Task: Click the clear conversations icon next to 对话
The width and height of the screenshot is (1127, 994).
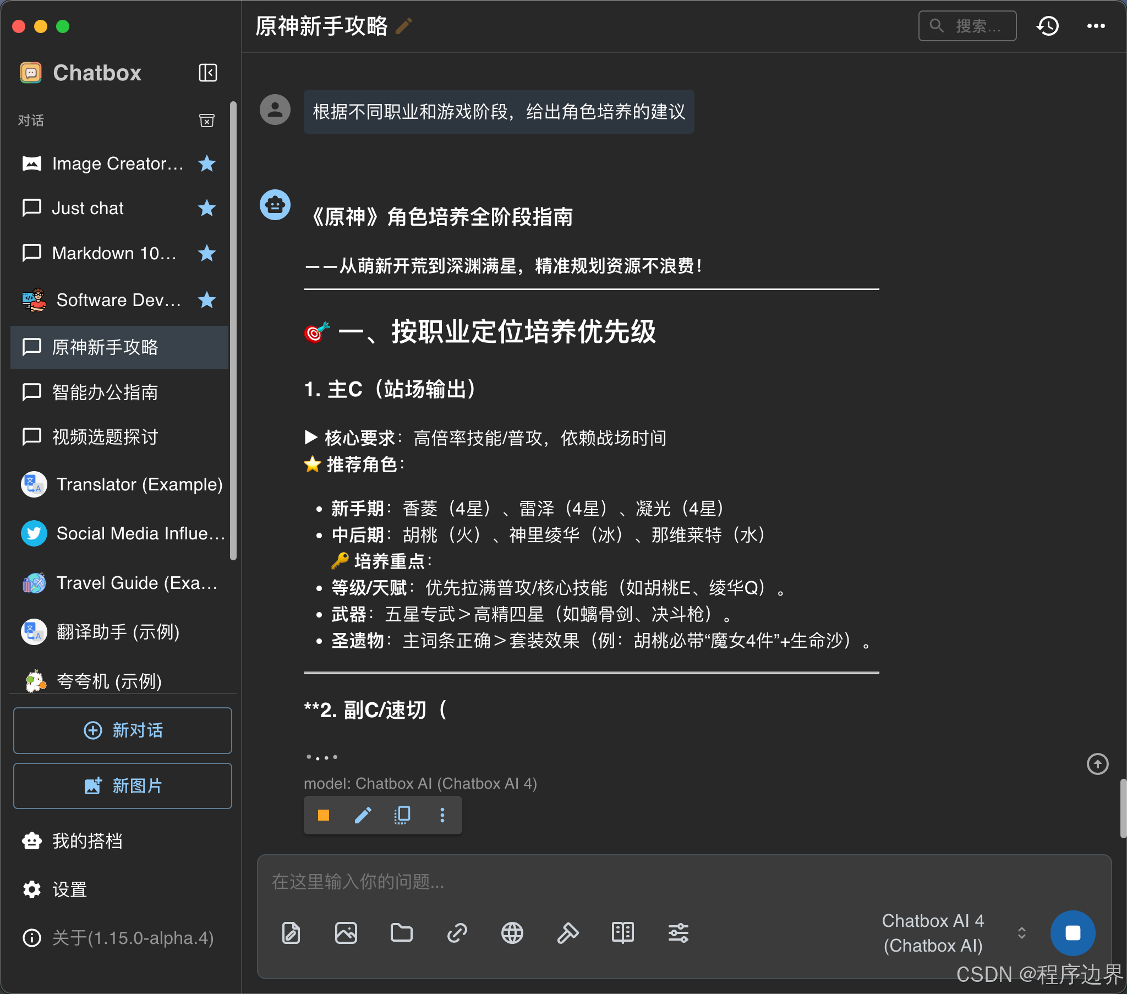Action: pyautogui.click(x=206, y=120)
